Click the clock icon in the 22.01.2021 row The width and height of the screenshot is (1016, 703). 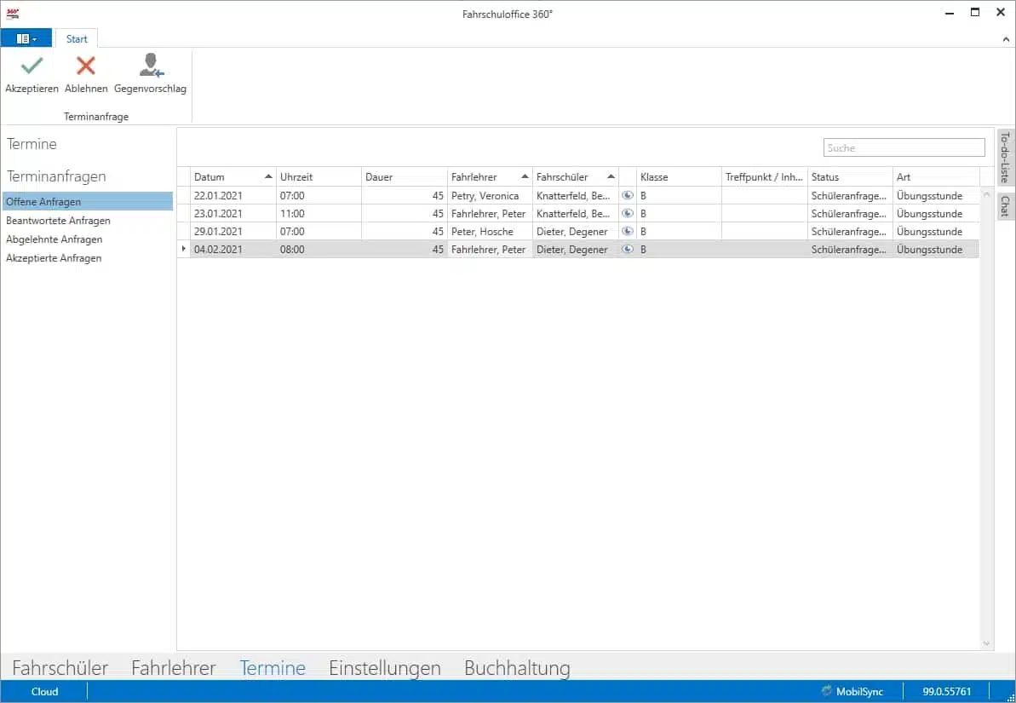(x=628, y=196)
